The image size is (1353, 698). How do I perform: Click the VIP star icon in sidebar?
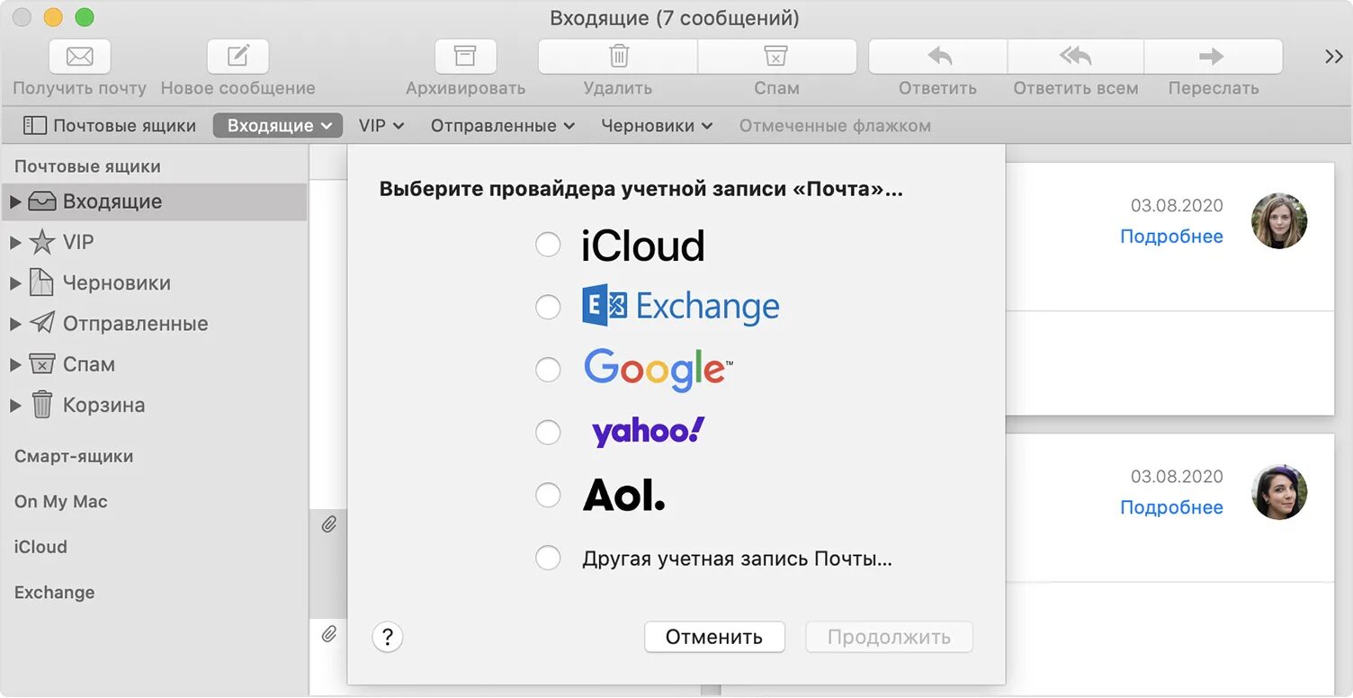pos(42,242)
